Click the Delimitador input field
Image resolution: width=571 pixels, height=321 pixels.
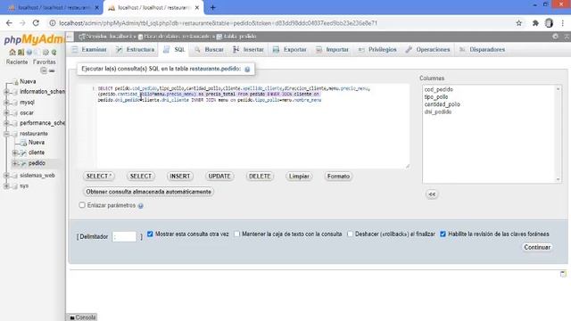pos(124,236)
